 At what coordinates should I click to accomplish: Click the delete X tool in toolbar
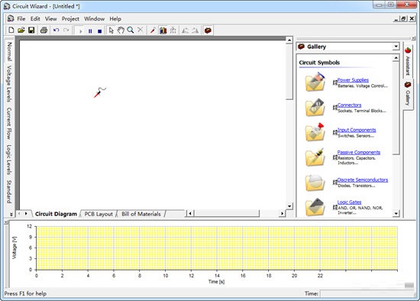[x=140, y=30]
